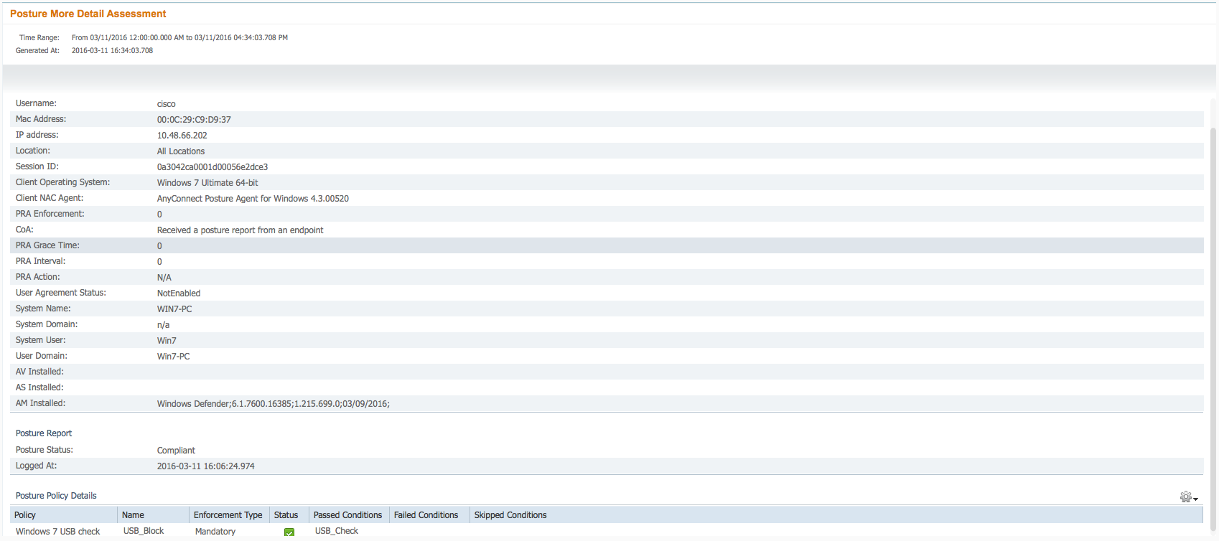
Task: Select session ID 0a3042ca0001d00056e2dce3
Action: pyautogui.click(x=212, y=167)
